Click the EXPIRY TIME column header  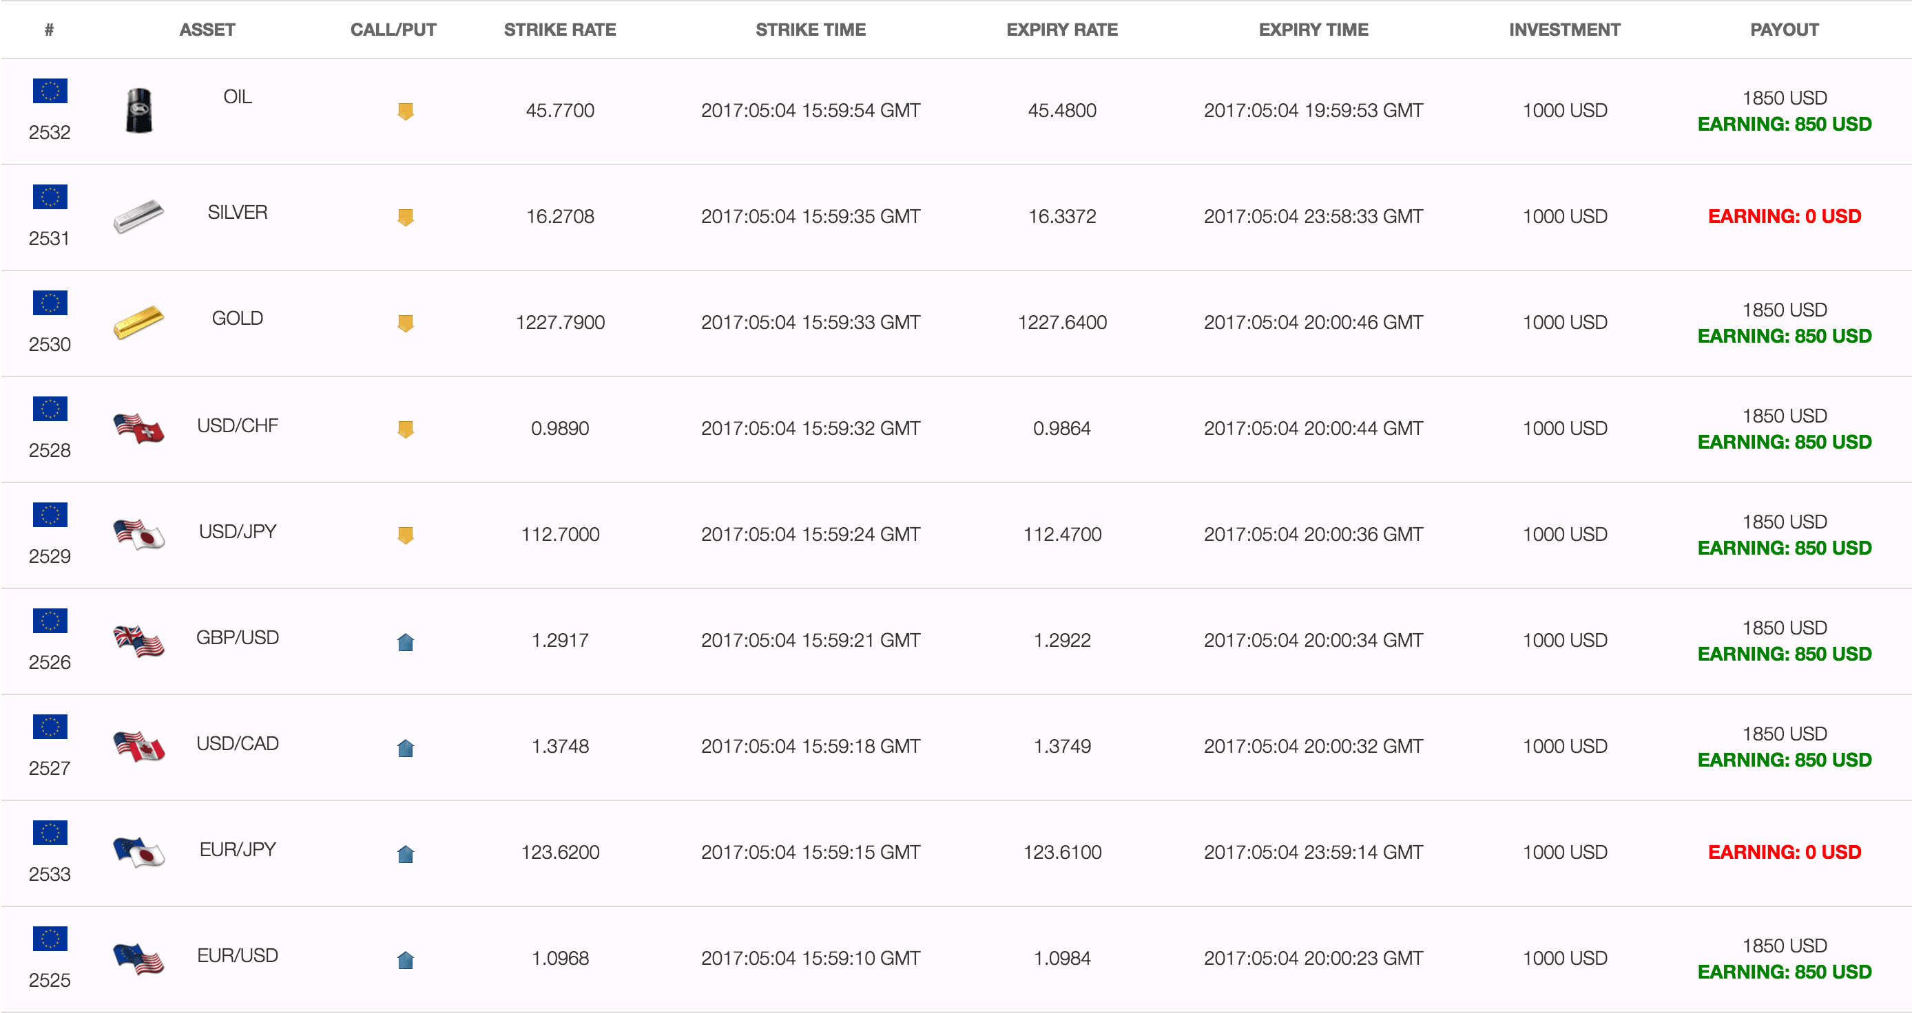pos(1313,30)
